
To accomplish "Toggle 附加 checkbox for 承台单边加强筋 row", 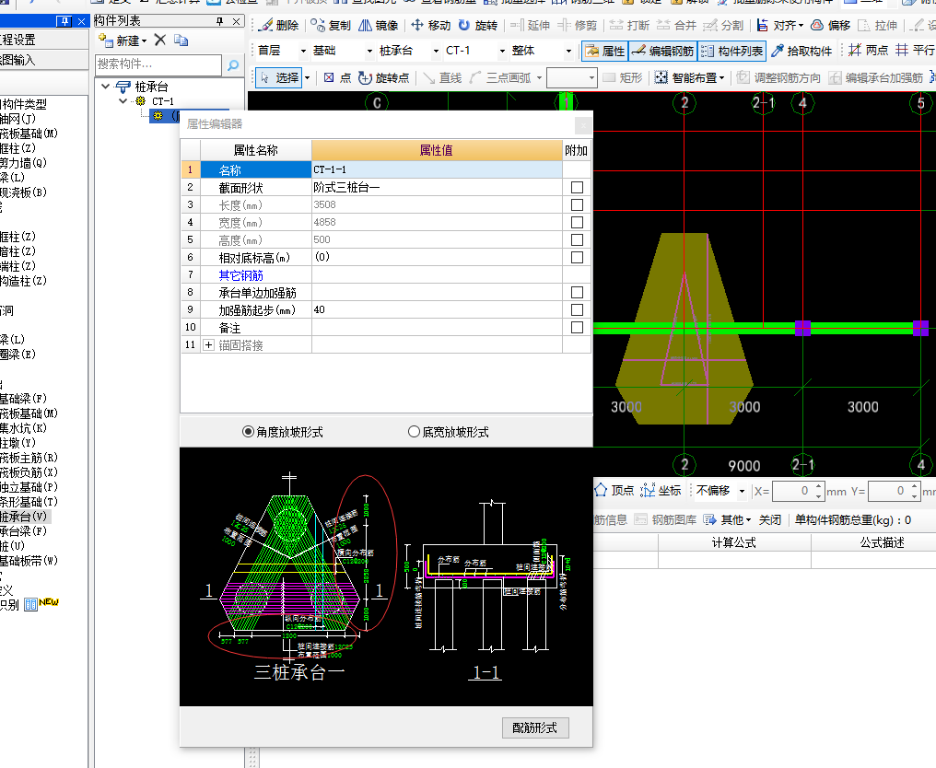I will (577, 293).
